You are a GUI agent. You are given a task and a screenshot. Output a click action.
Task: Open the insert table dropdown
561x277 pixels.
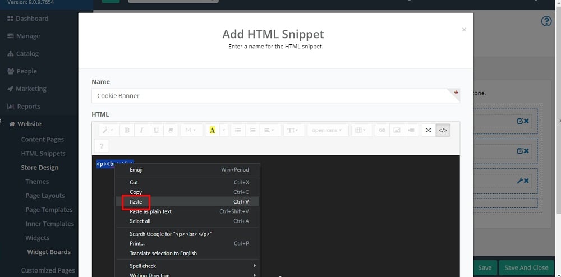[x=361, y=131]
